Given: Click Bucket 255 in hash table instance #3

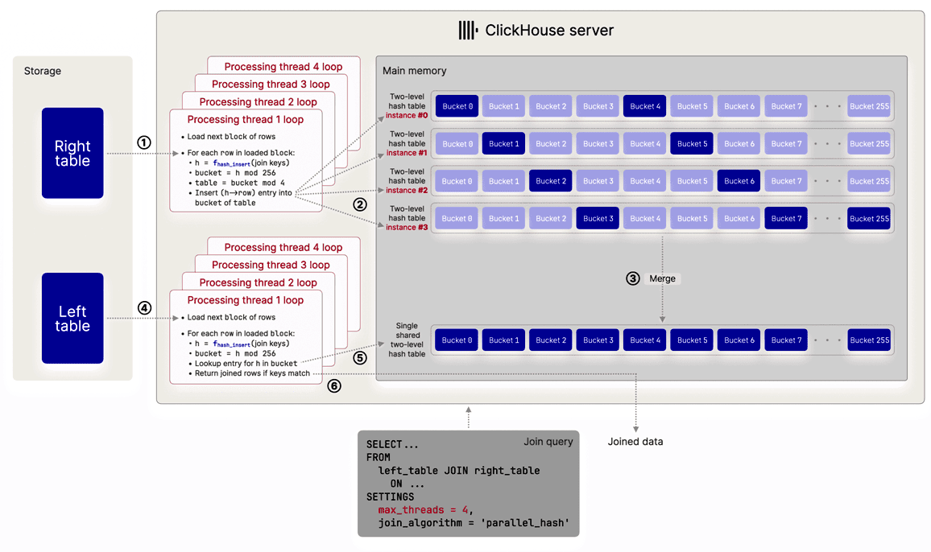Looking at the screenshot, I should [869, 218].
